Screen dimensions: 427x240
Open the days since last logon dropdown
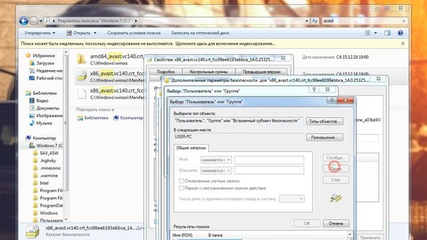[x=292, y=199]
